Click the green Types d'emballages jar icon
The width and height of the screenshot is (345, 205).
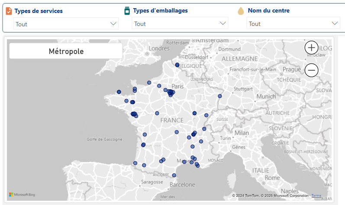tap(127, 11)
